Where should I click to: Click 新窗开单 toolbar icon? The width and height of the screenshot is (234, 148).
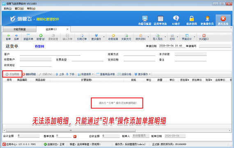[x=28, y=37]
